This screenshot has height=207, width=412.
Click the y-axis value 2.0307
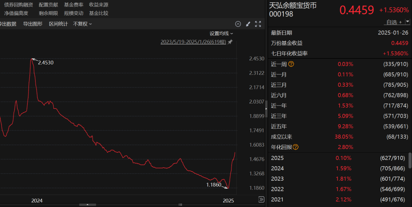(x=257, y=102)
